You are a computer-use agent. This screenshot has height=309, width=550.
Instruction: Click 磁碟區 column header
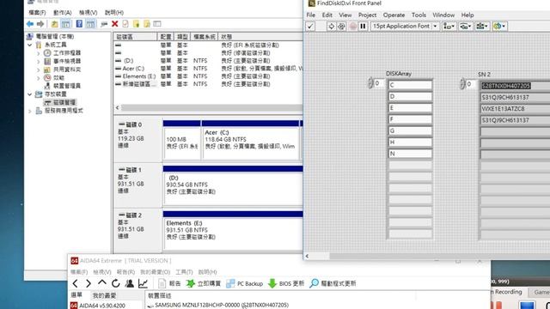coord(135,36)
